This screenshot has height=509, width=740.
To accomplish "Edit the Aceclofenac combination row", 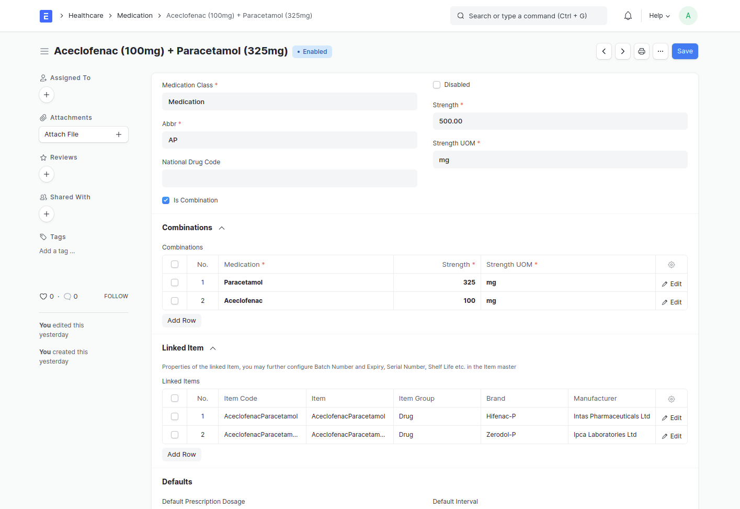I will (x=671, y=302).
